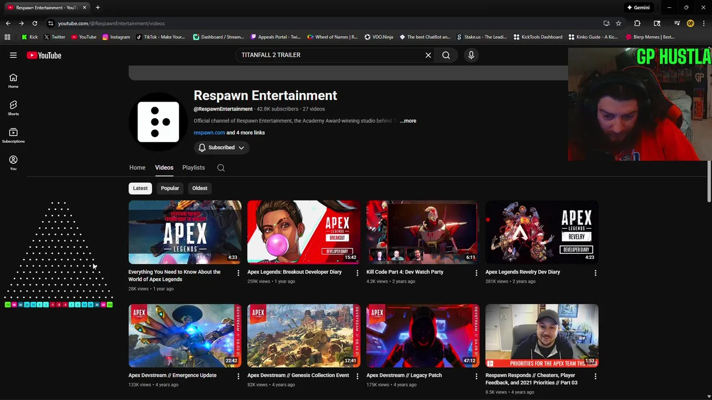Open the Gemini button in title bar
The width and height of the screenshot is (712, 400).
click(638, 7)
